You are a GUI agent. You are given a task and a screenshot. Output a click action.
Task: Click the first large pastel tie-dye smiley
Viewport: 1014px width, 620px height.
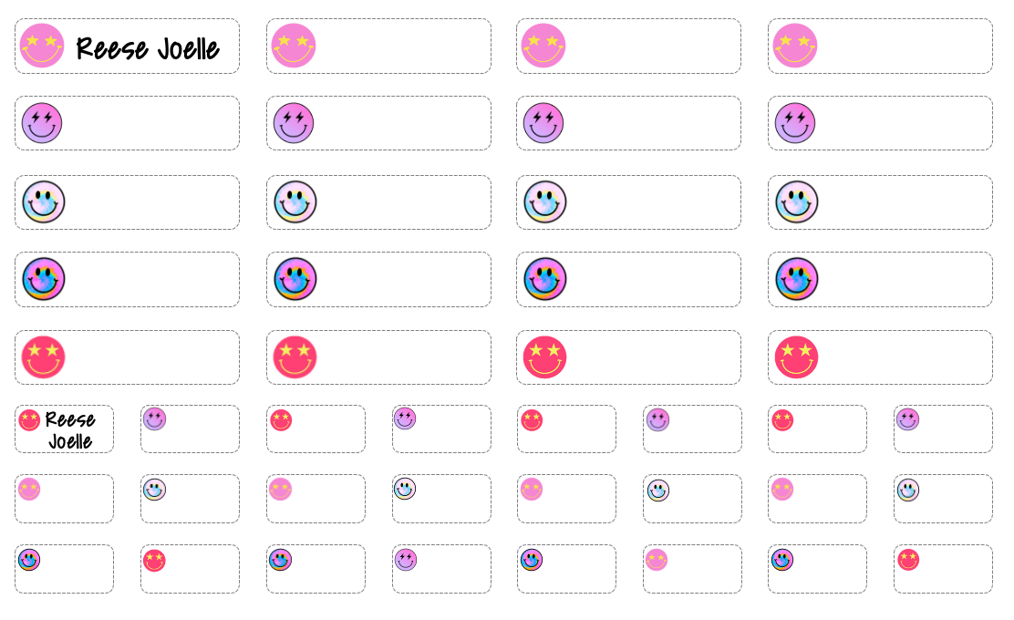(42, 201)
